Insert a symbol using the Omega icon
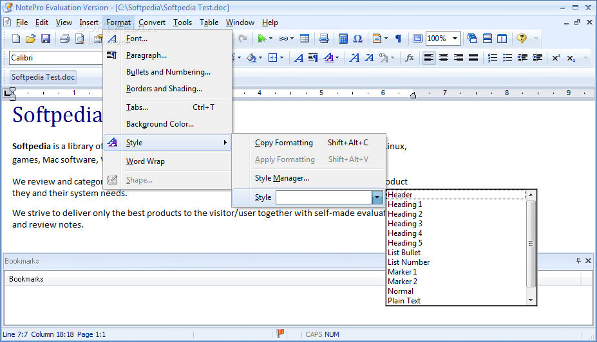Viewport: 597px width, 342px height. pyautogui.click(x=357, y=39)
